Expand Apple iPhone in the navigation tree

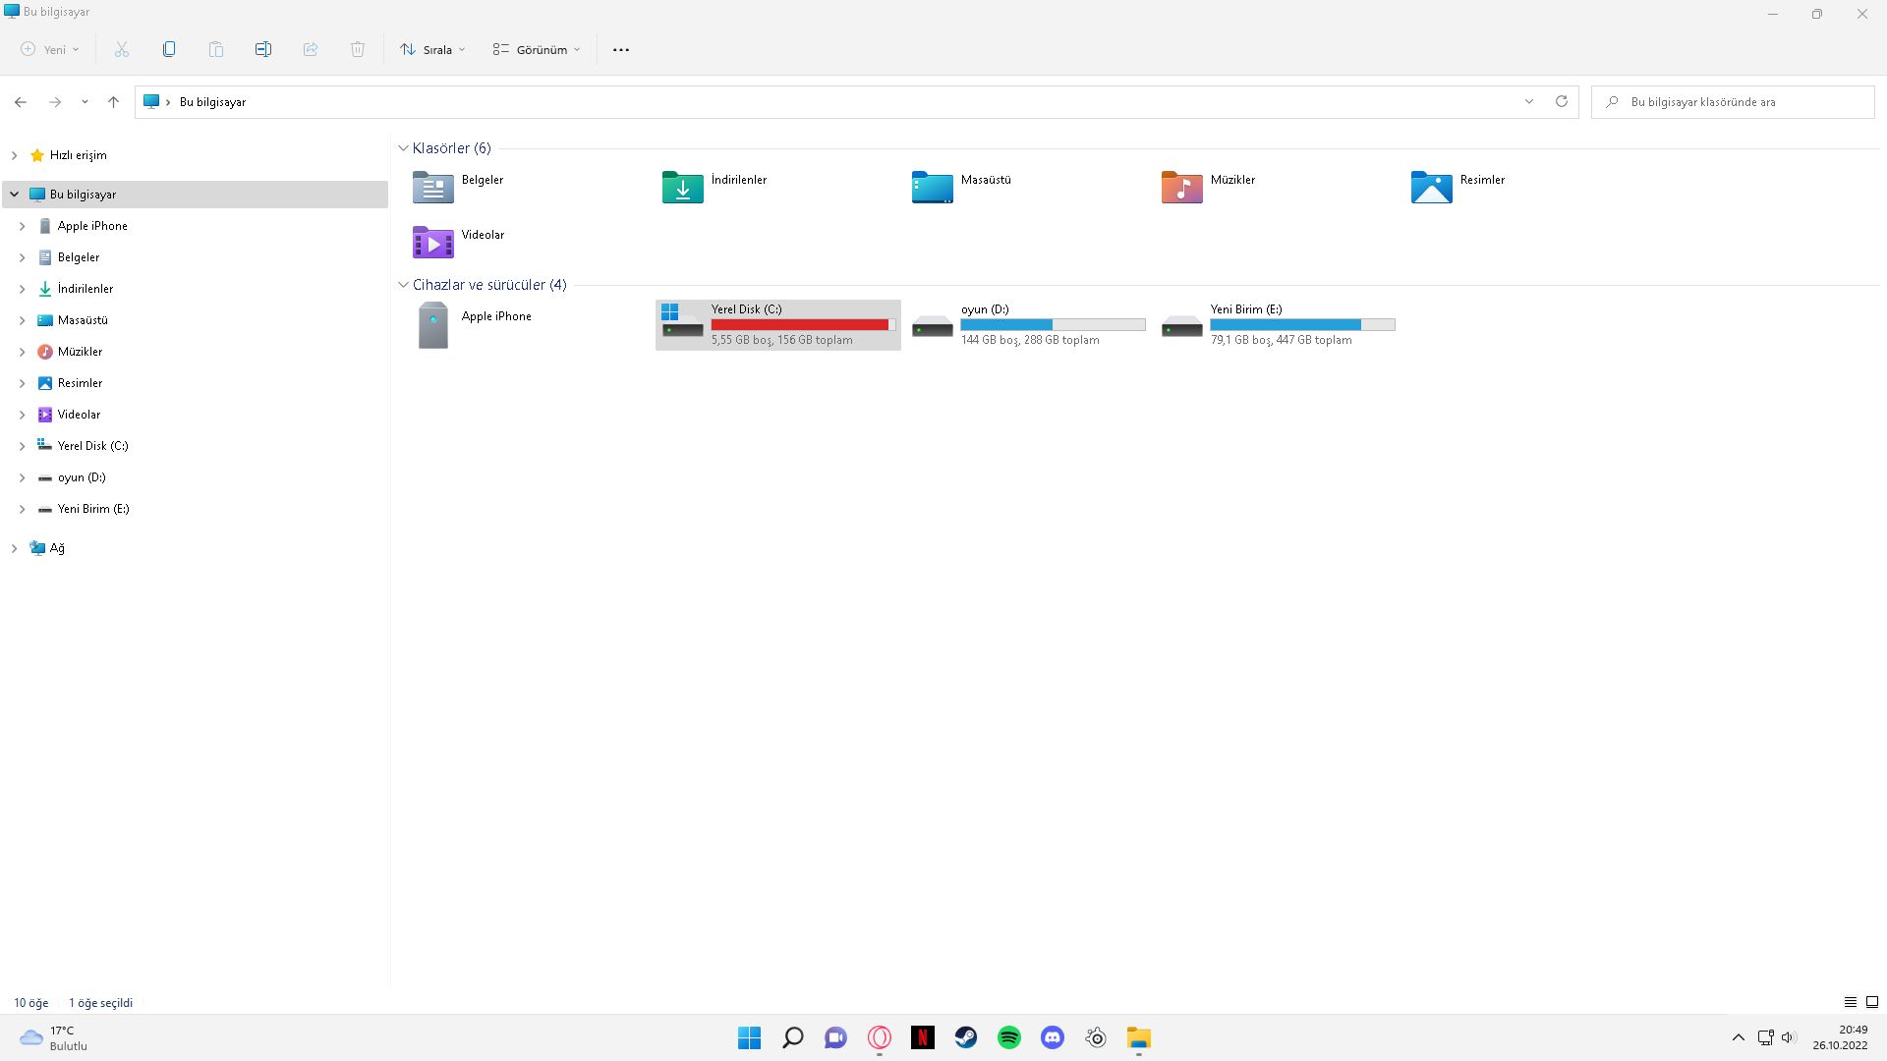click(22, 226)
